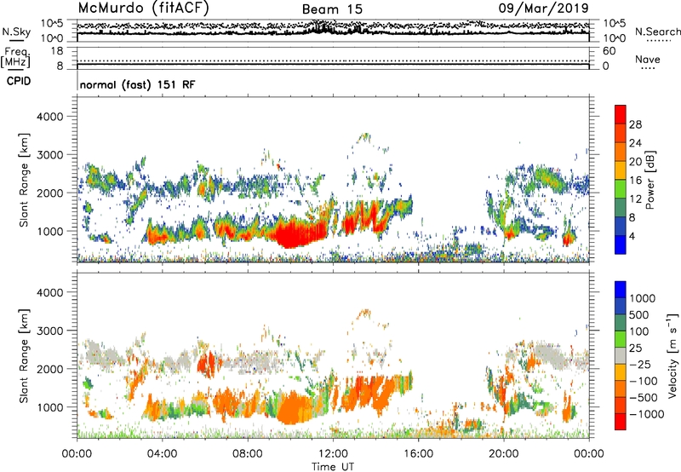Click the 20:00 time axis tick label

pyautogui.click(x=504, y=454)
